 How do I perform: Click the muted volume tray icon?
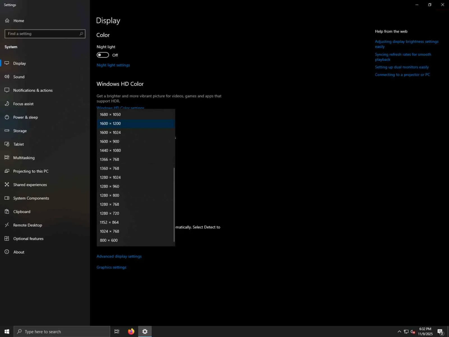[x=413, y=332]
